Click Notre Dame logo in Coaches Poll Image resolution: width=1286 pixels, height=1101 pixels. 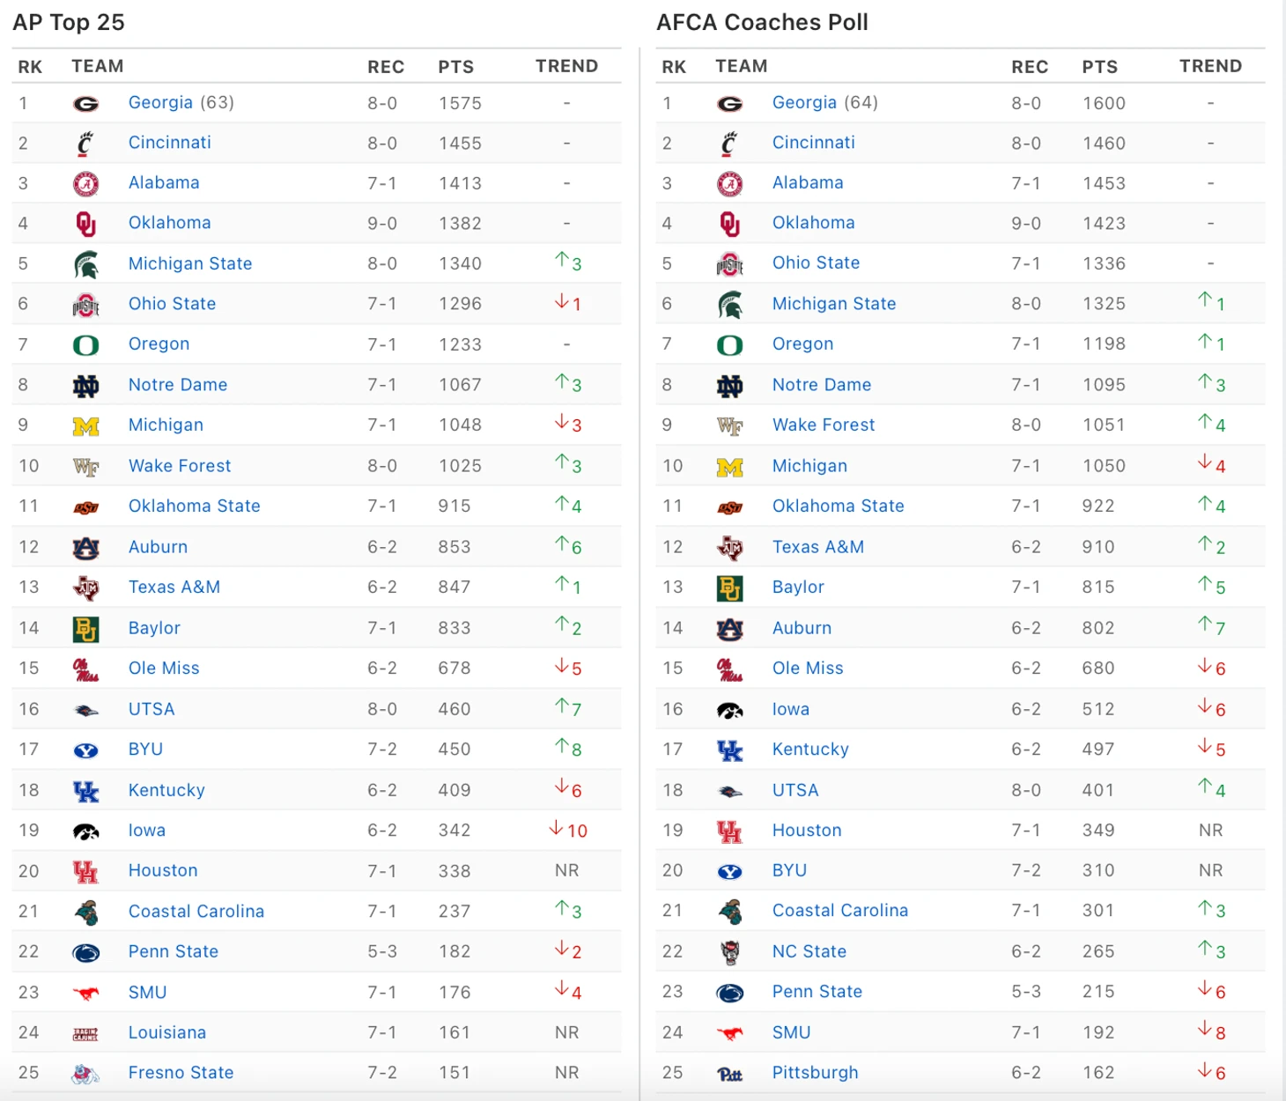[729, 386]
